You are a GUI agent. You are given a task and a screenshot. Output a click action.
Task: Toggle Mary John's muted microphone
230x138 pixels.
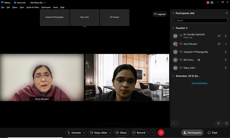pos(226,68)
